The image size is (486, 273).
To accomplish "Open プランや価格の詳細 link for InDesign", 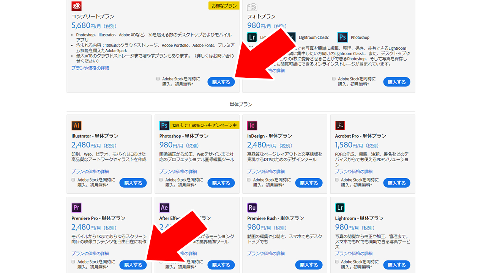I will coord(266,171).
